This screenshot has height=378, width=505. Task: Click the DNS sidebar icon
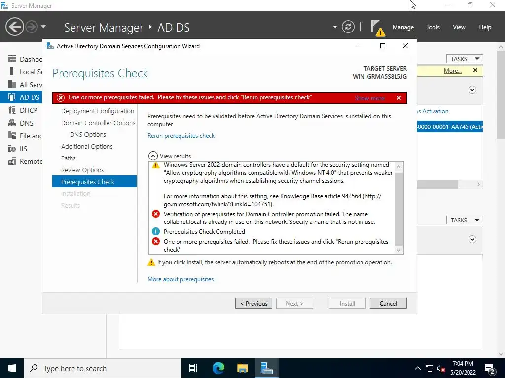12,123
